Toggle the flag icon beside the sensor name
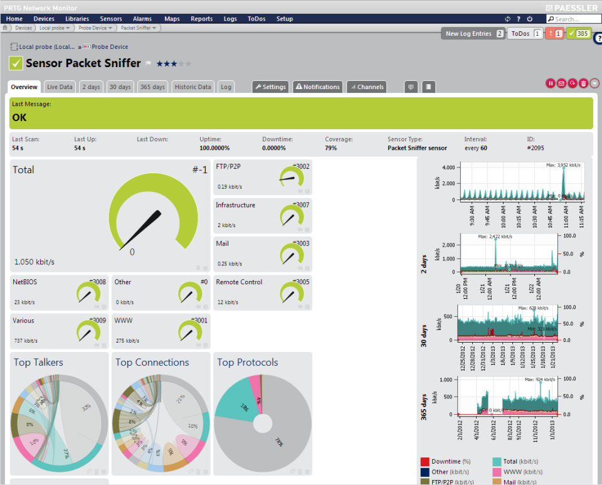 point(149,63)
